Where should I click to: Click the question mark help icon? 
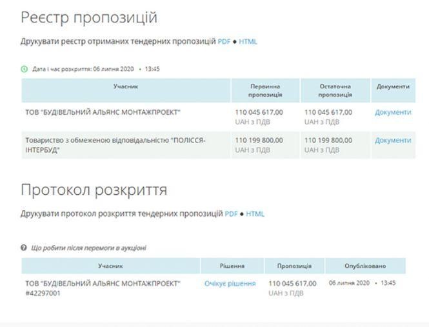point(24,248)
